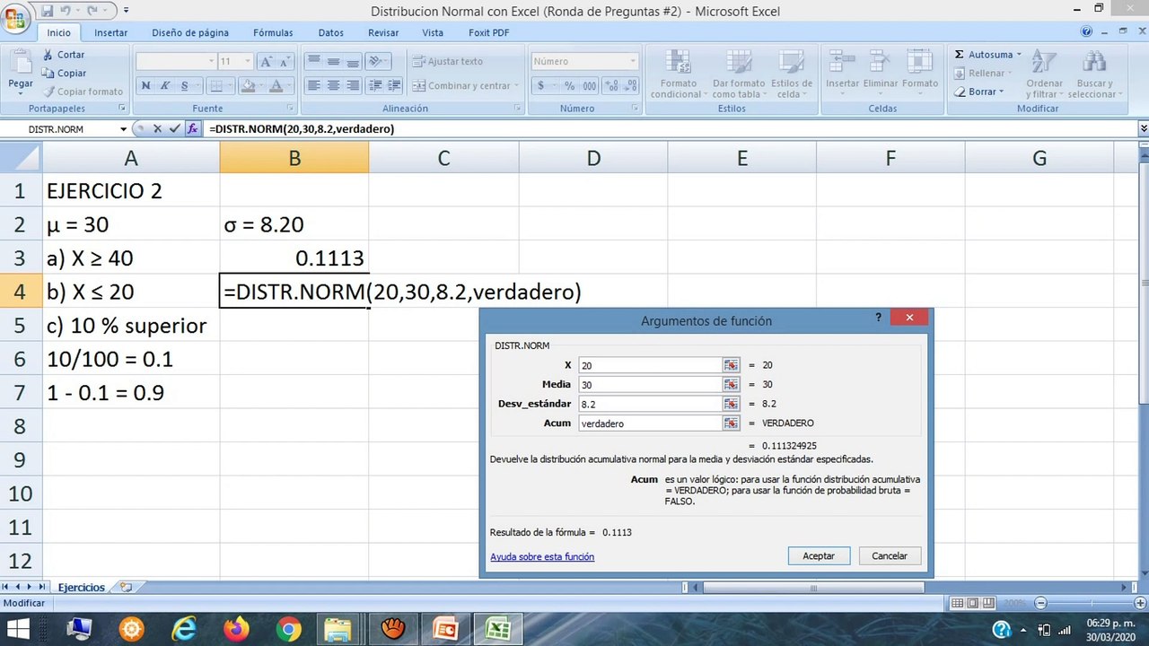This screenshot has height=646, width=1149.
Task: Open Google Chrome from the taskbar
Action: click(x=289, y=629)
